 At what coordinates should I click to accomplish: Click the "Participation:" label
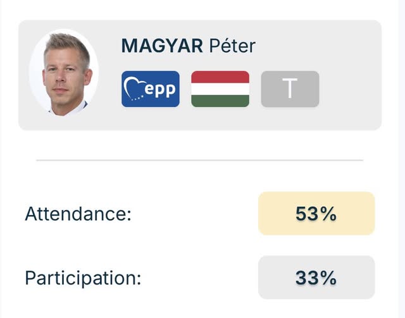point(83,278)
